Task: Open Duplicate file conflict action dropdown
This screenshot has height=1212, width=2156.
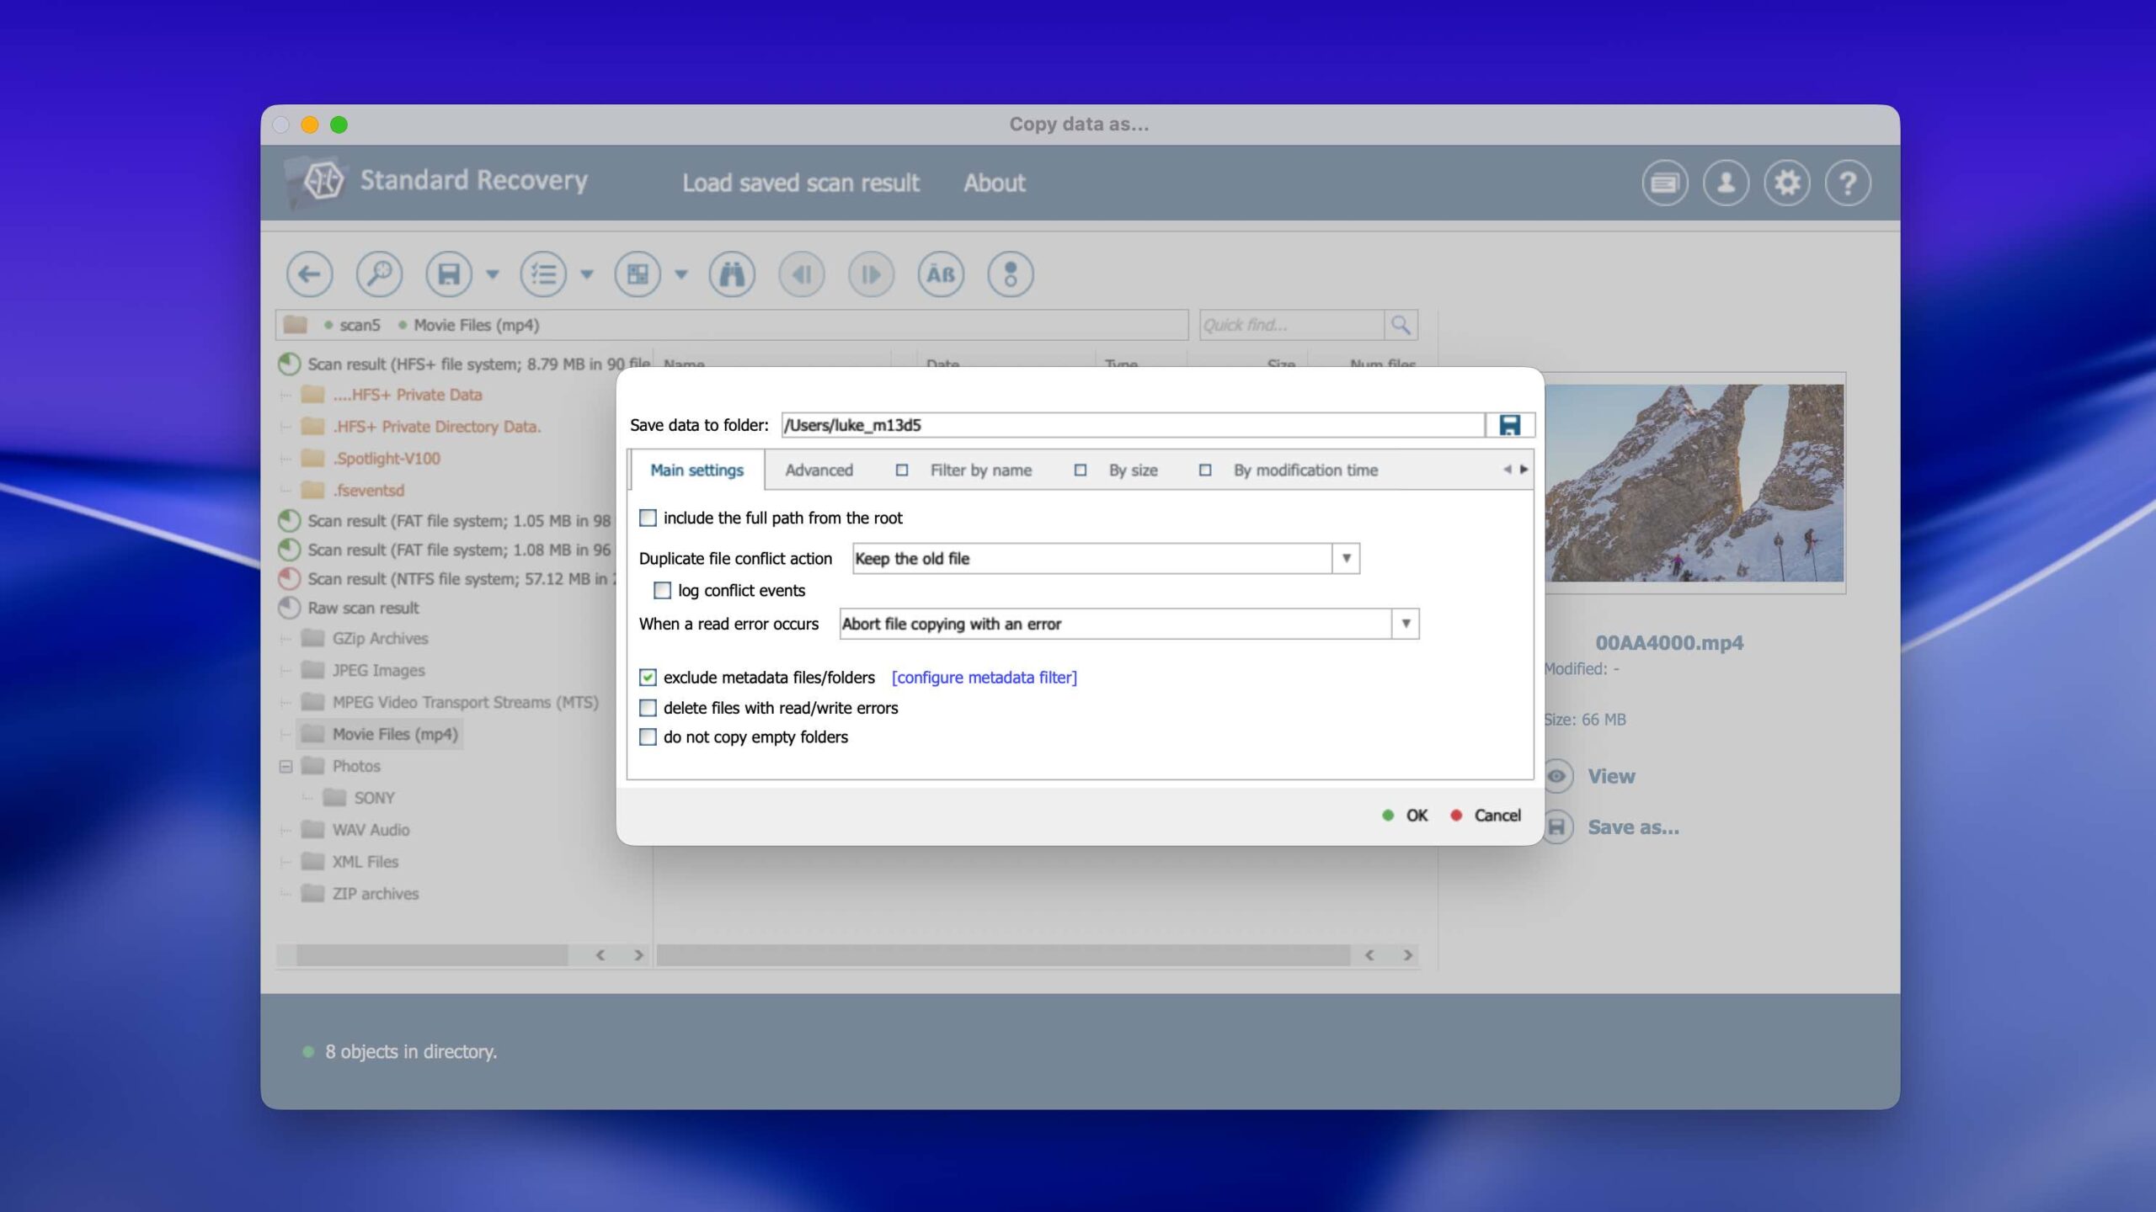Action: click(x=1346, y=559)
